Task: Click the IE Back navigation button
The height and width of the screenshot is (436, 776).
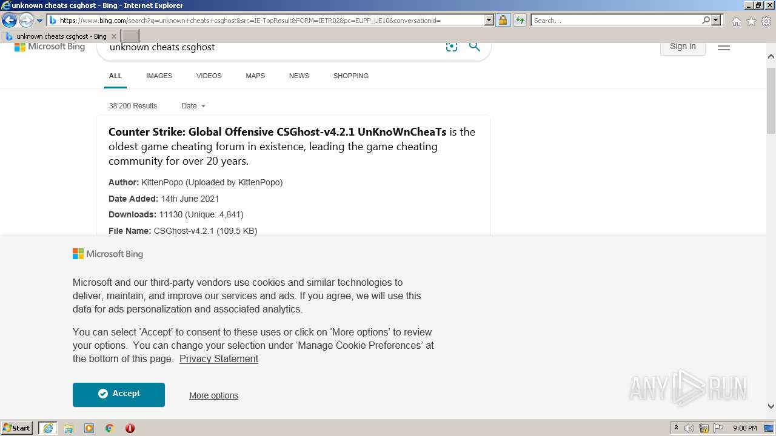Action: pos(9,20)
